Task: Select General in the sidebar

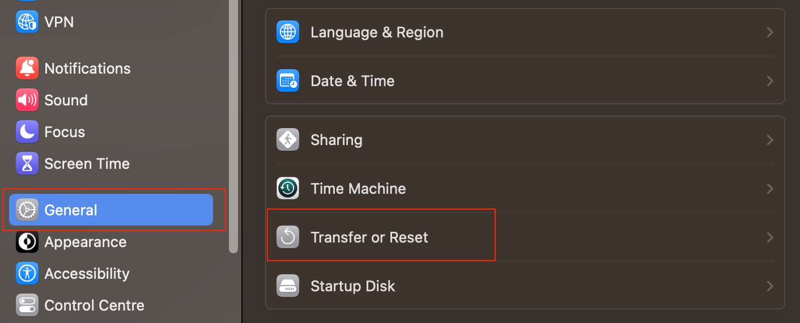Action: coord(111,210)
